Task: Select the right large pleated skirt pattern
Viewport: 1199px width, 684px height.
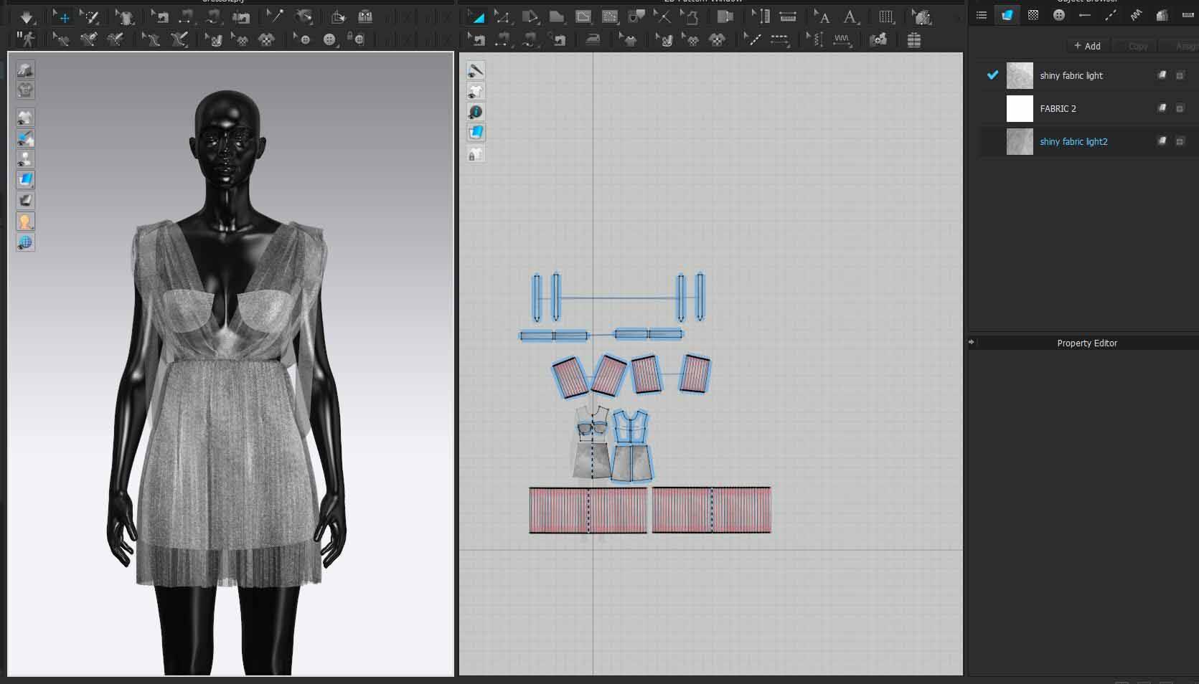Action: point(711,510)
